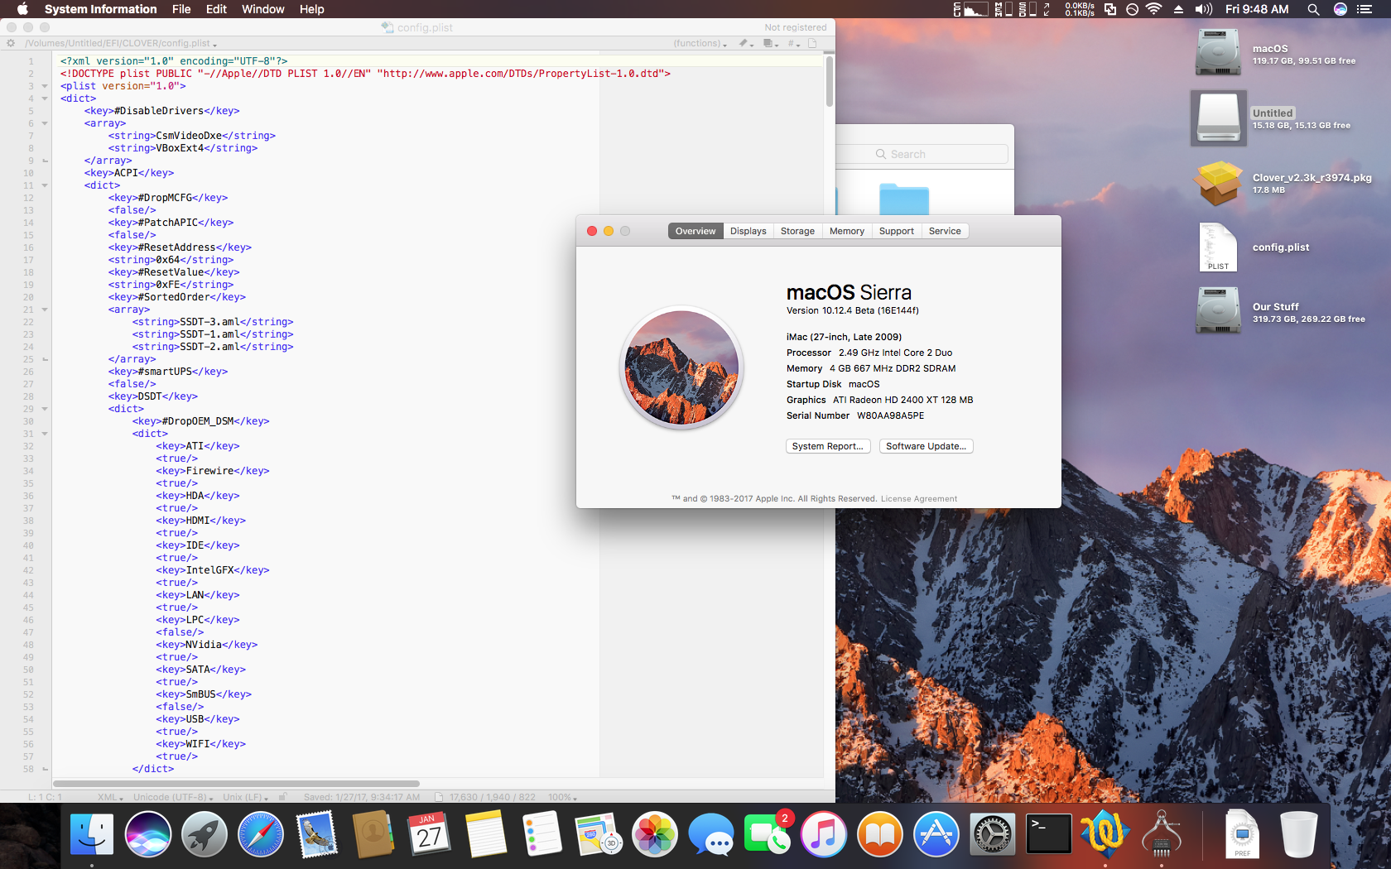1391x869 pixels.
Task: Select the Overview tab
Action: 695,231
